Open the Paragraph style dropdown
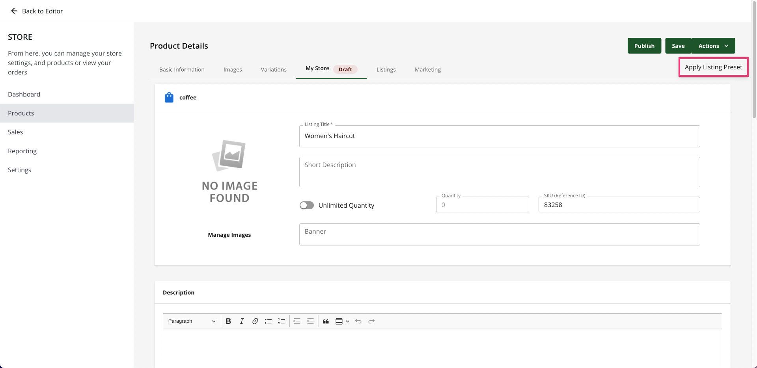This screenshot has height=368, width=757. 192,321
